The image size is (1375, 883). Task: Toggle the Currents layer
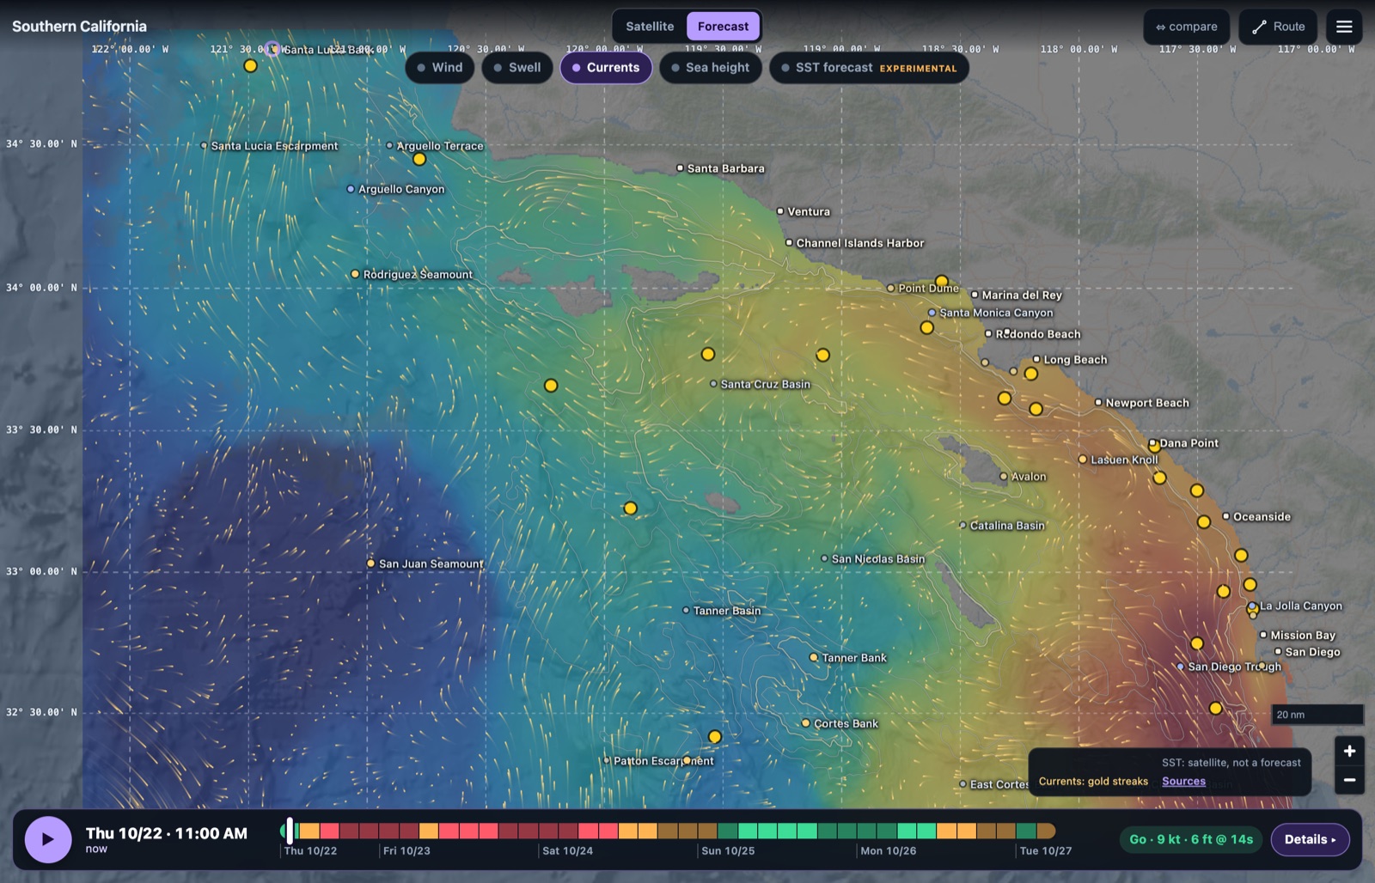tap(606, 68)
